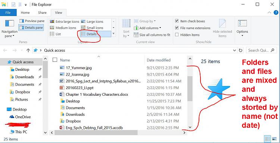
Task: Open Help with the question mark icon
Action: [x=276, y=13]
